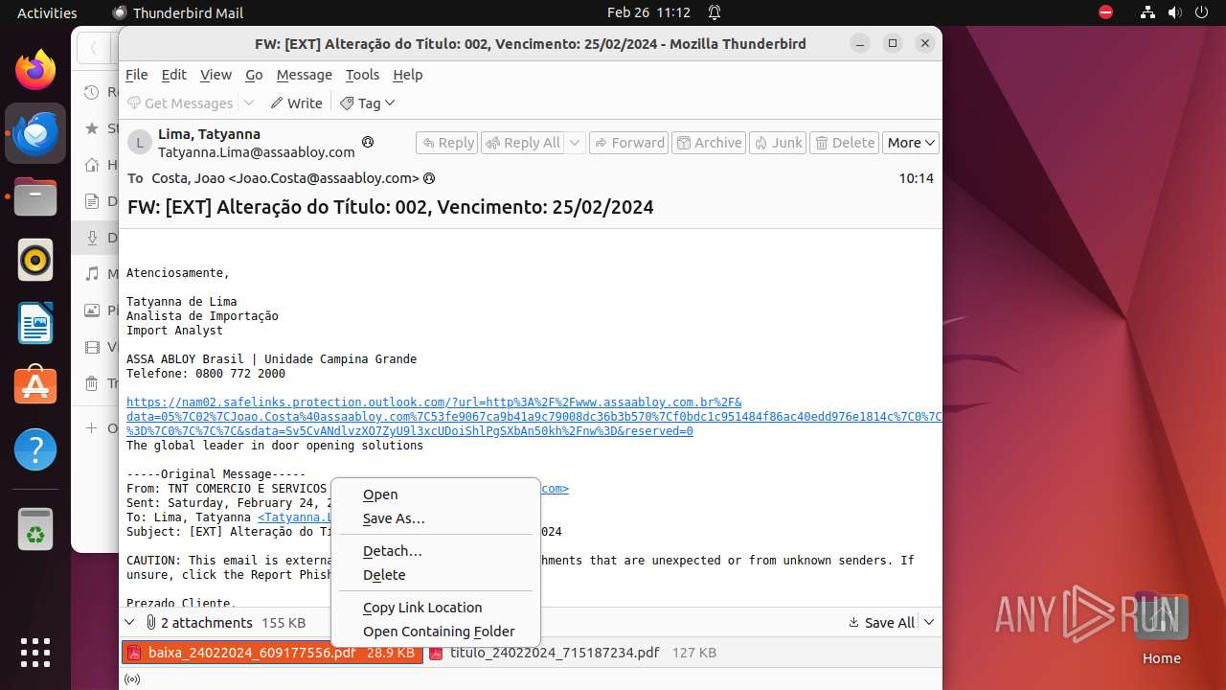Open the Edit menu

click(x=174, y=75)
